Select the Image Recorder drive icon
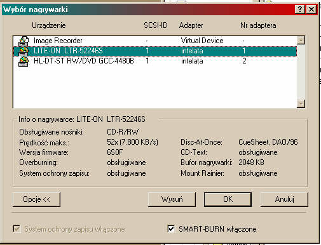The height and width of the screenshot is (245, 321). click(x=24, y=41)
